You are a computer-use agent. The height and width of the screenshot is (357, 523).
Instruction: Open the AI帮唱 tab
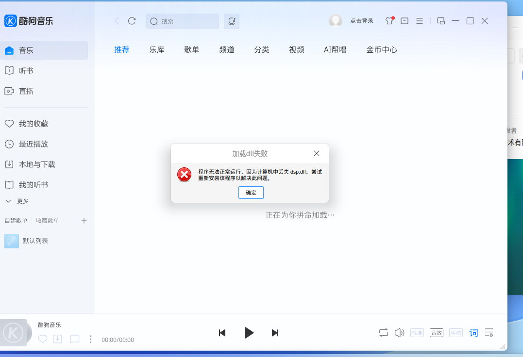point(335,49)
